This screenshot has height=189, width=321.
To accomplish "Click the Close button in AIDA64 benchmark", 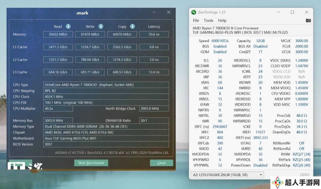I will coord(162,163).
